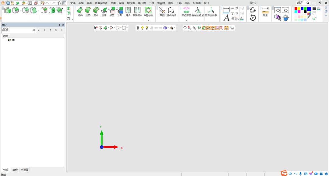Expand the dropdown under 草图修改
This screenshot has width=329, height=176.
pyautogui.click(x=148, y=20)
